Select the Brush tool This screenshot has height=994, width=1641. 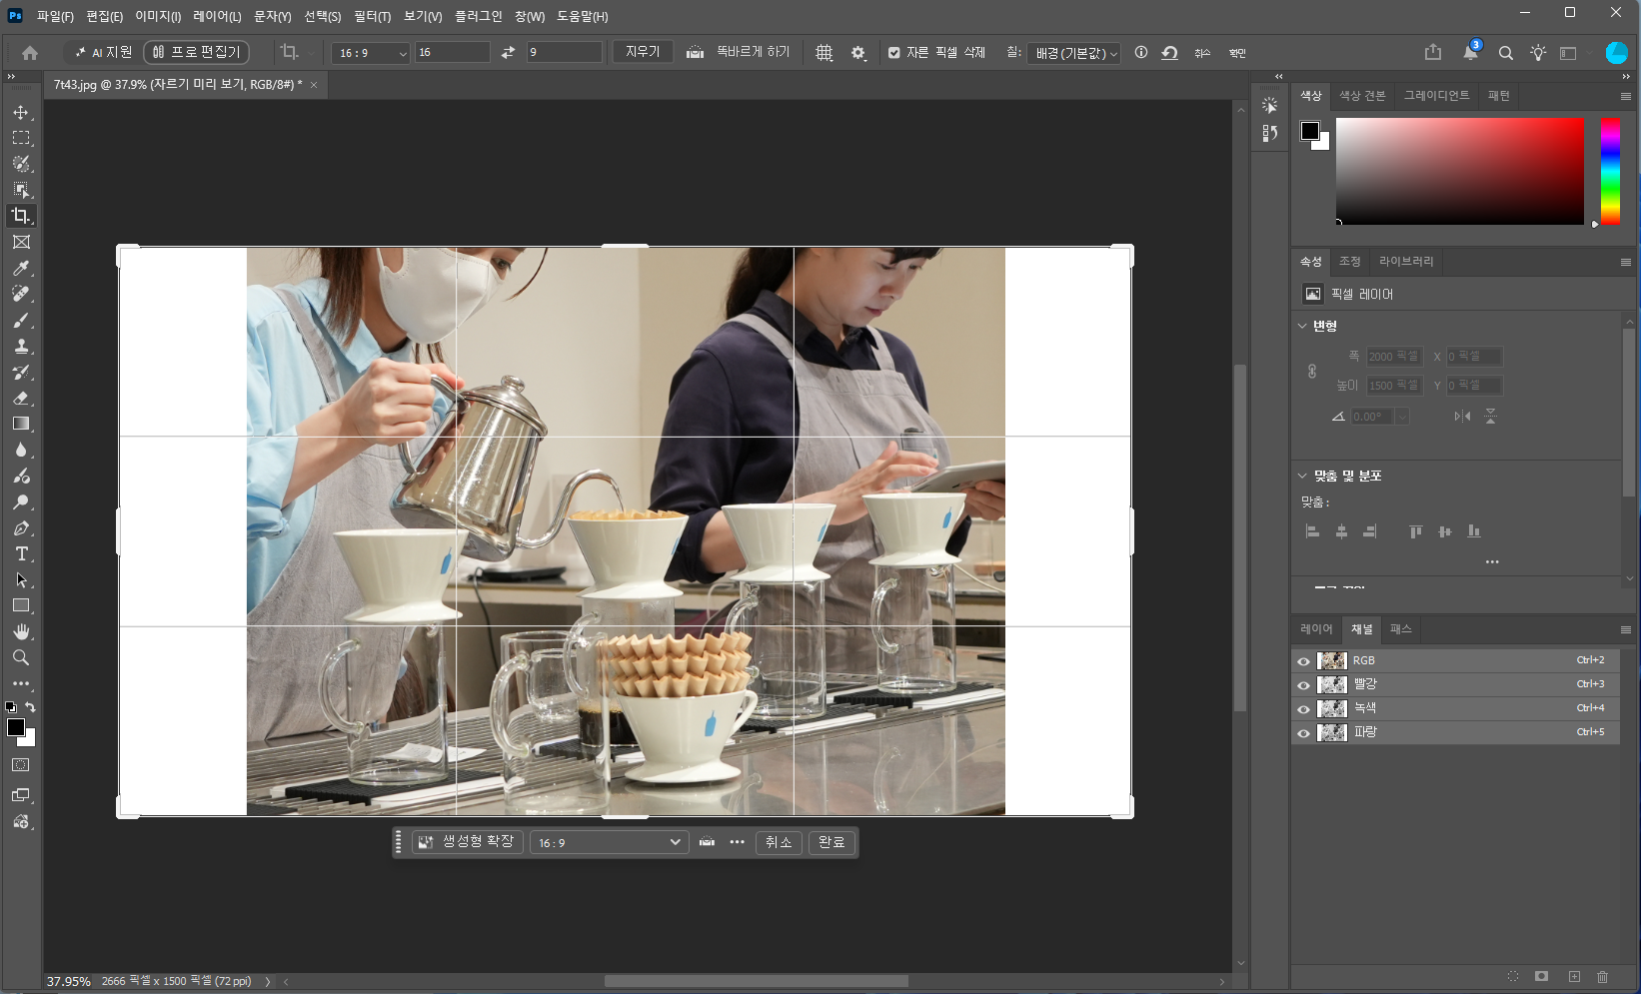(21, 320)
